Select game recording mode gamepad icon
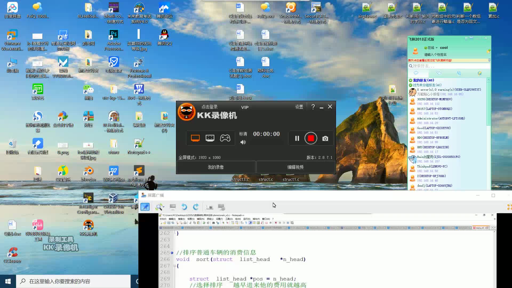The width and height of the screenshot is (512, 288). click(x=225, y=138)
